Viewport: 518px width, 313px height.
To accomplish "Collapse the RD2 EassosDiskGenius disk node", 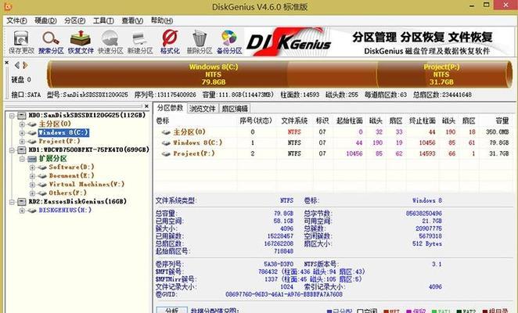I will coord(12,202).
